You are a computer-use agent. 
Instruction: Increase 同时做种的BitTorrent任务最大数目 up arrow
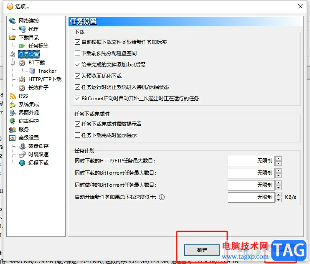[x=279, y=183]
